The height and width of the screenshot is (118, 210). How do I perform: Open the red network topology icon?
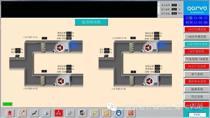(x=58, y=113)
